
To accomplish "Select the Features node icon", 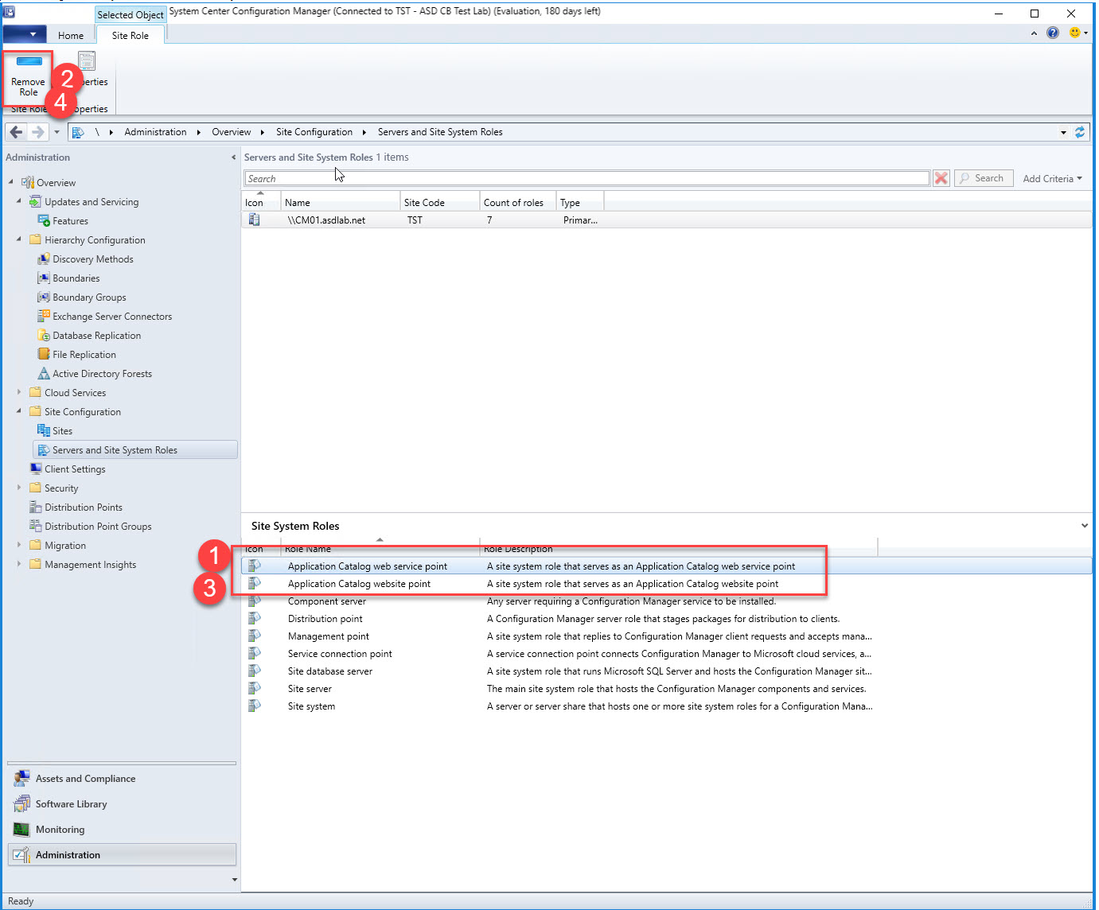I will (44, 220).
